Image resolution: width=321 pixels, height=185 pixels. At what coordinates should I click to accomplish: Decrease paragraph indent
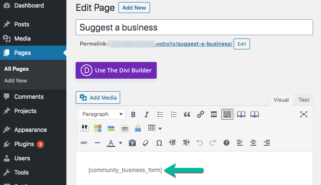coord(173,143)
